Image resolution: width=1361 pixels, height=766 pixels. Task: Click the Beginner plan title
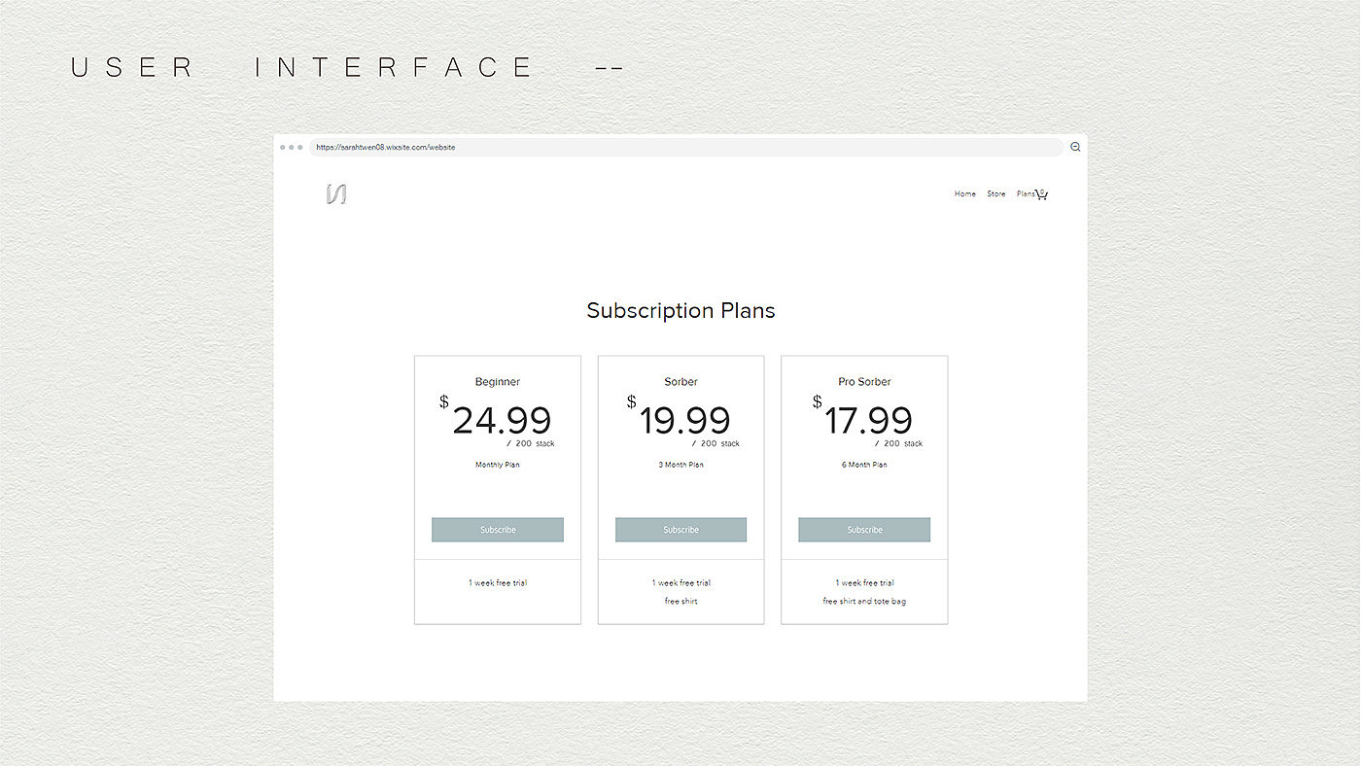pyautogui.click(x=498, y=382)
